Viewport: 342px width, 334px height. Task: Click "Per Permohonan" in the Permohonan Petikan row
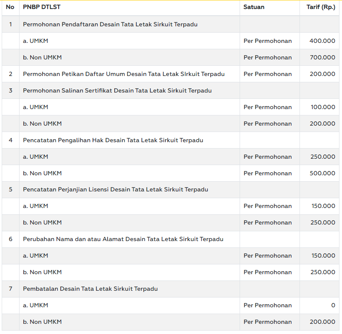268,74
